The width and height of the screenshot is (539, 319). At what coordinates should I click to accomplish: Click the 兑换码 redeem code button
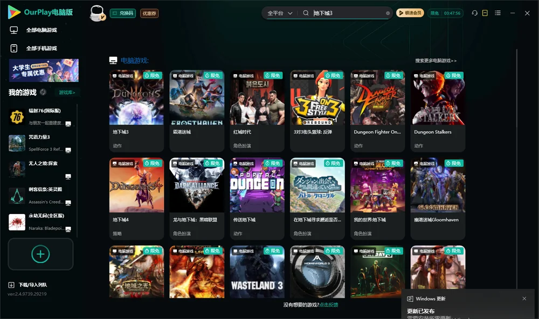click(123, 13)
